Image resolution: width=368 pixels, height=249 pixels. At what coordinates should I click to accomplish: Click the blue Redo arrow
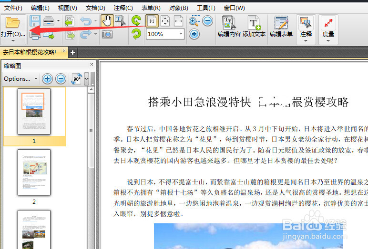click(x=86, y=34)
